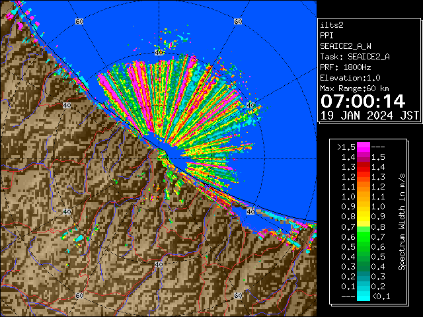Click the 40 km label on the southeast coast

click(x=250, y=211)
